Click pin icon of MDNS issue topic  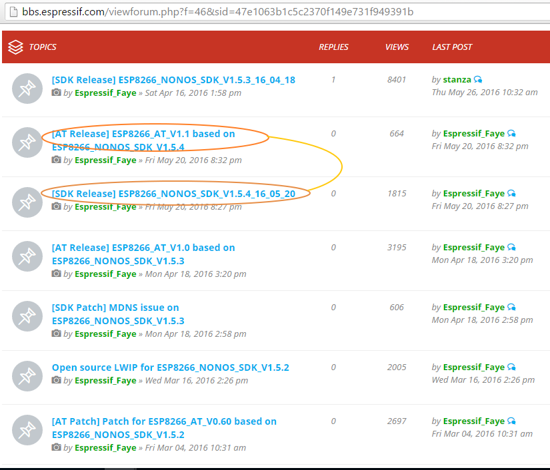pos(27,316)
